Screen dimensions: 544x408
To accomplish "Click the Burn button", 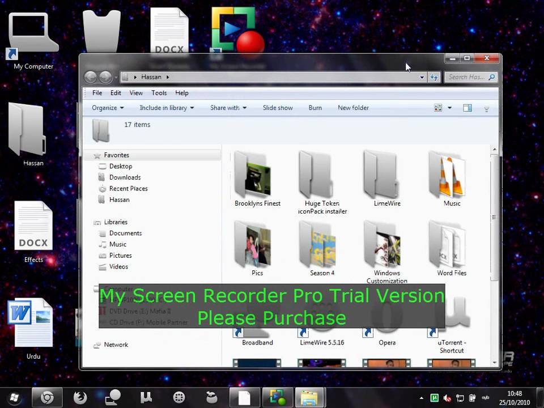I will [x=315, y=108].
